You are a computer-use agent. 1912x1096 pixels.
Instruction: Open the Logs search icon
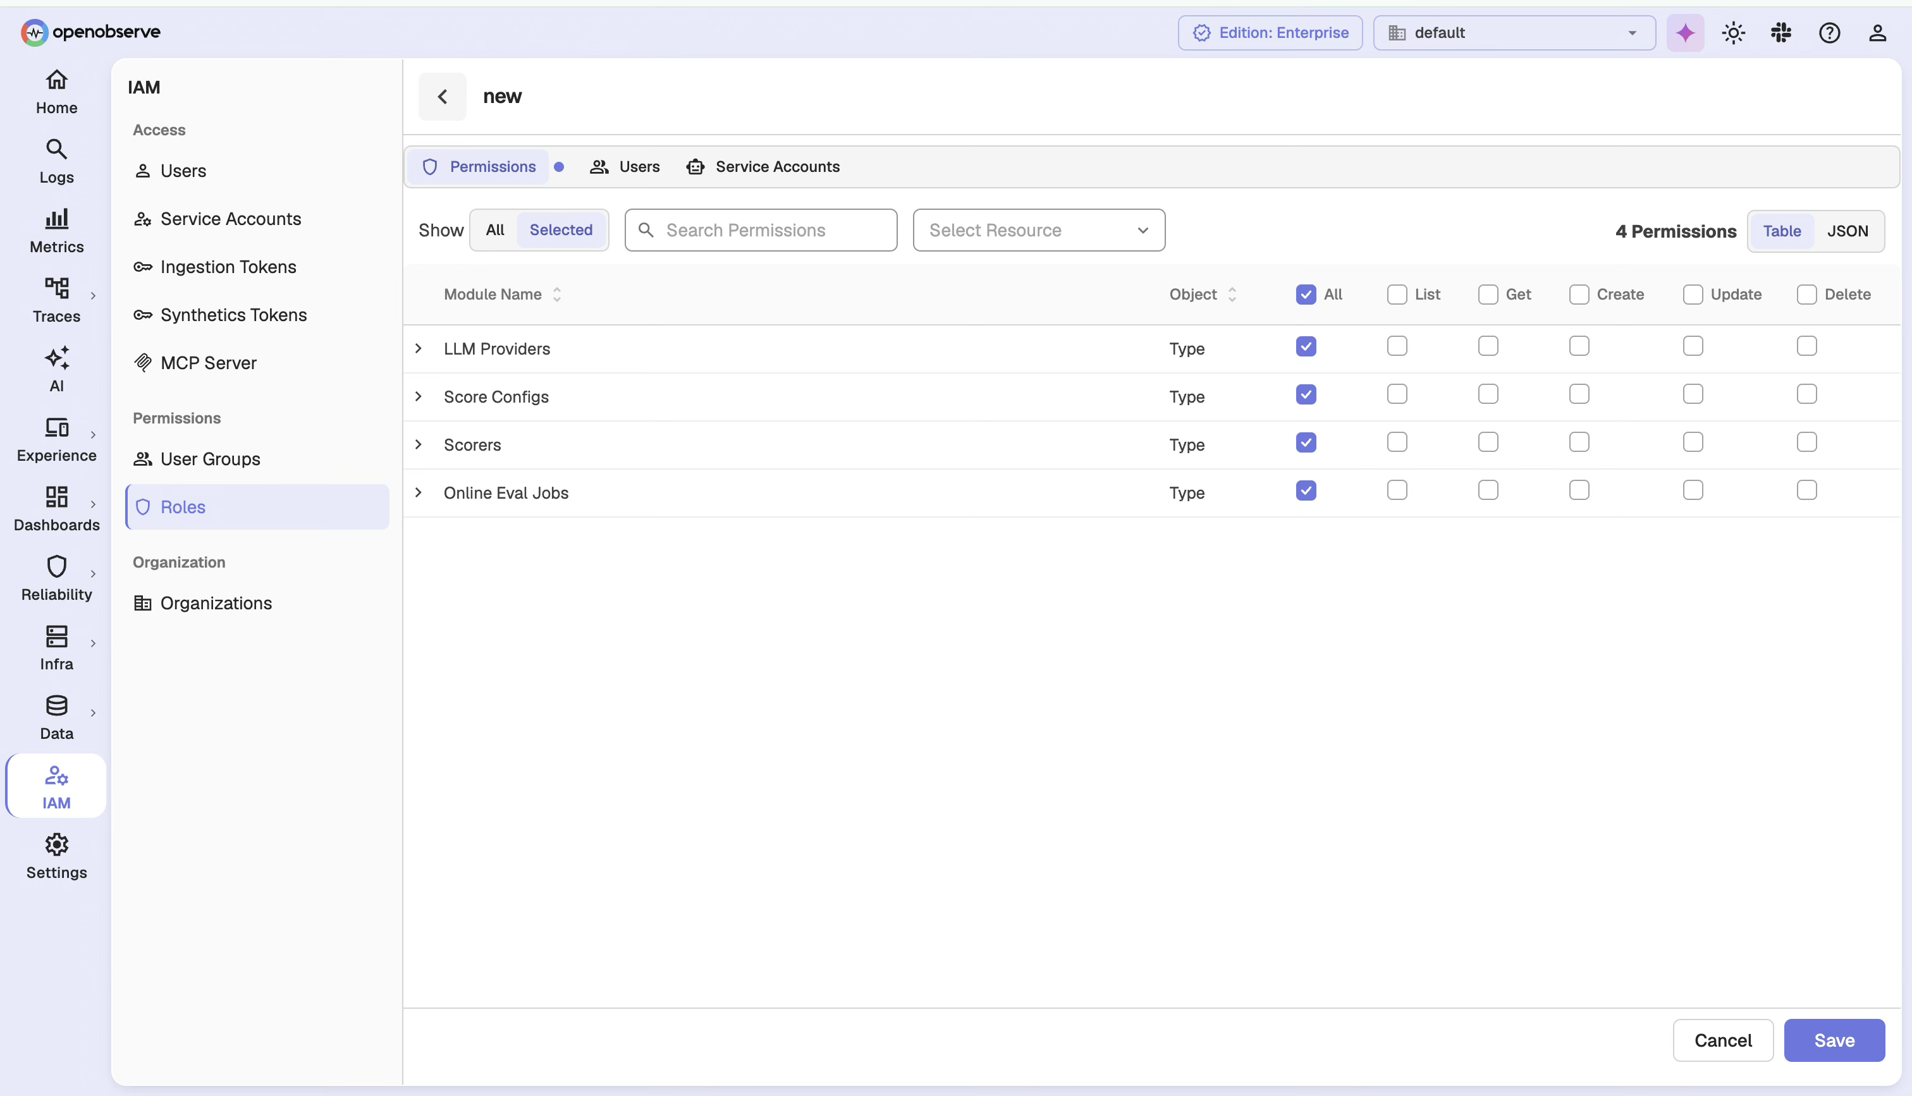[x=56, y=149]
